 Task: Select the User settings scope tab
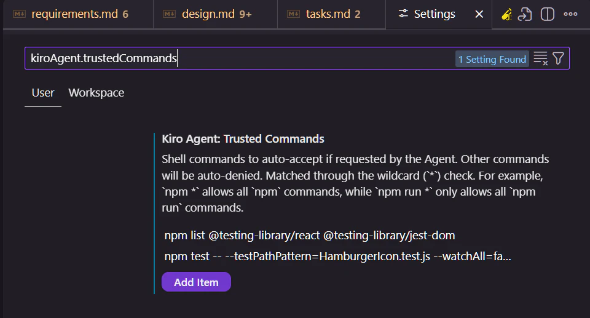pyautogui.click(x=43, y=93)
